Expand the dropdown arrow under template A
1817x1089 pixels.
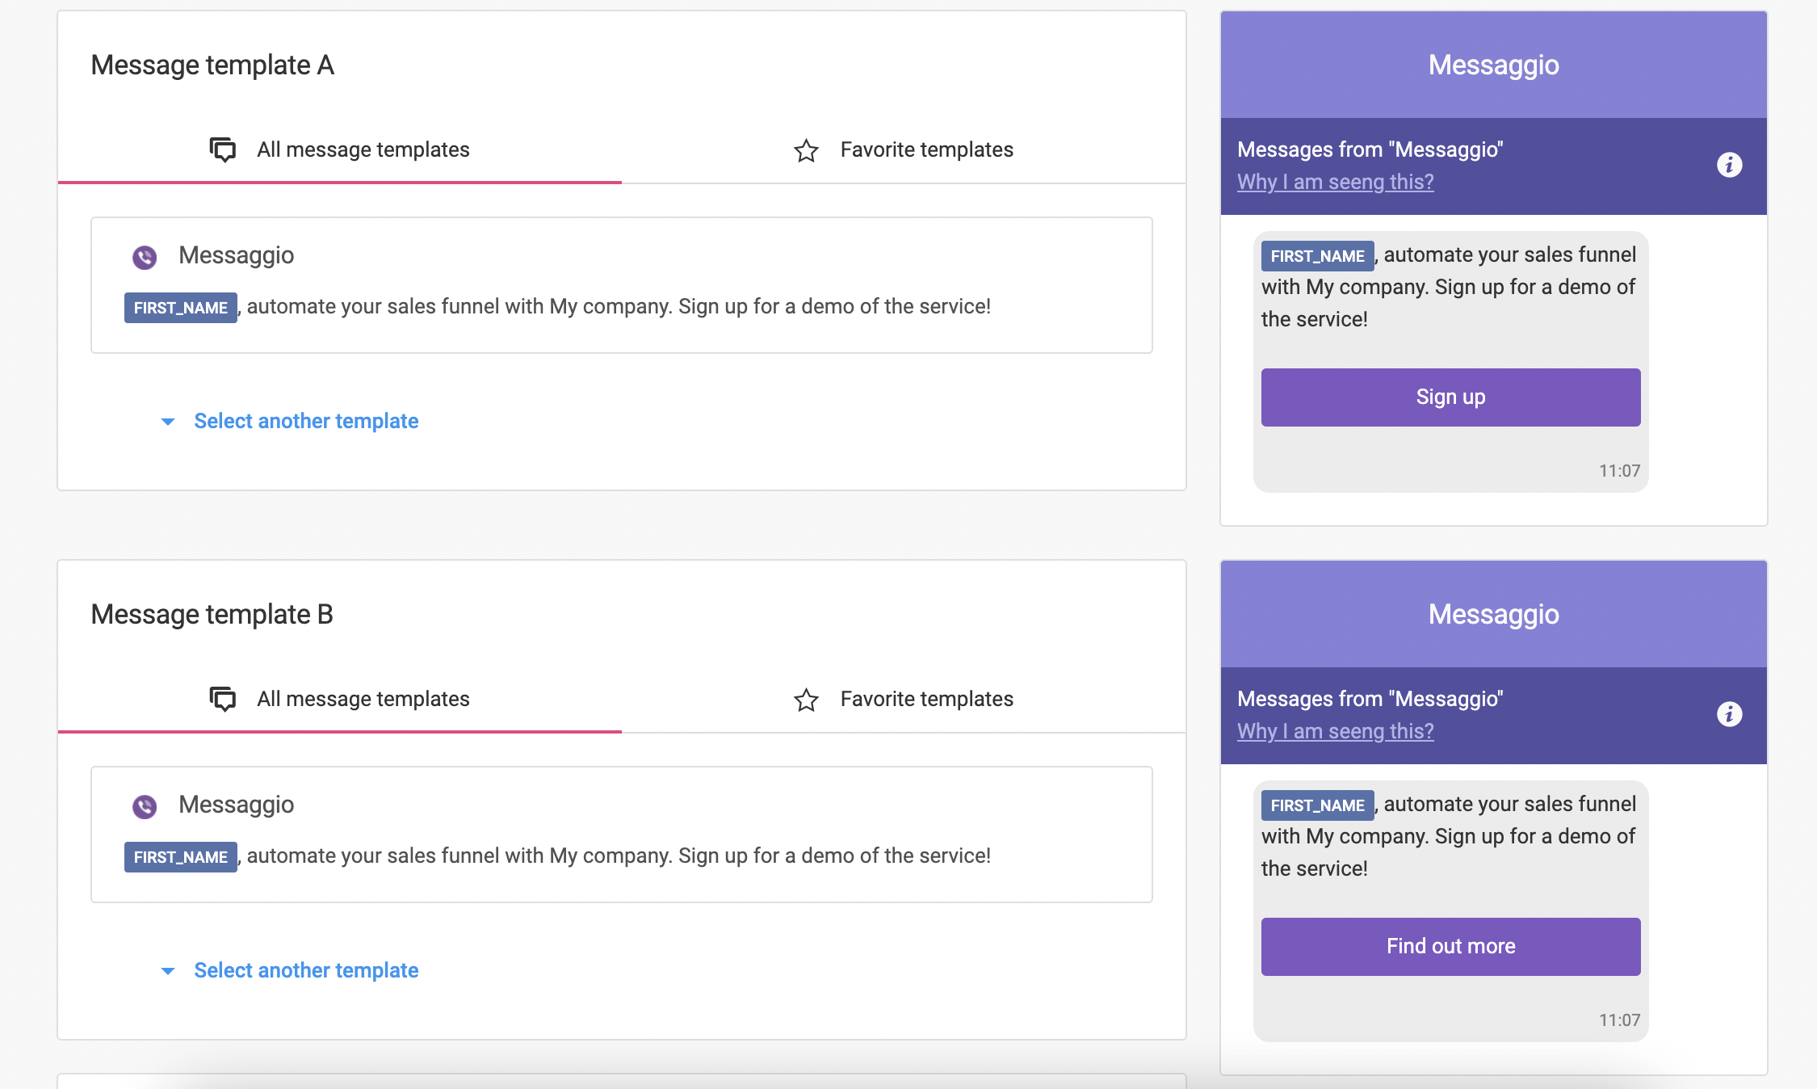[168, 422]
